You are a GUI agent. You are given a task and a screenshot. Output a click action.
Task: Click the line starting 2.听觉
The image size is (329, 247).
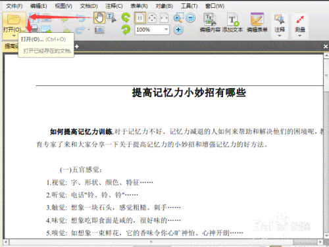point(92,194)
